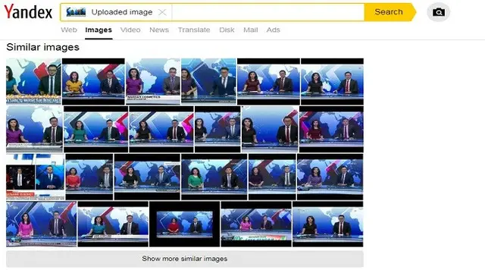Open third-row split-screen thumbnail with red banner
Image resolution: width=485 pixels, height=273 pixels.
[36, 177]
